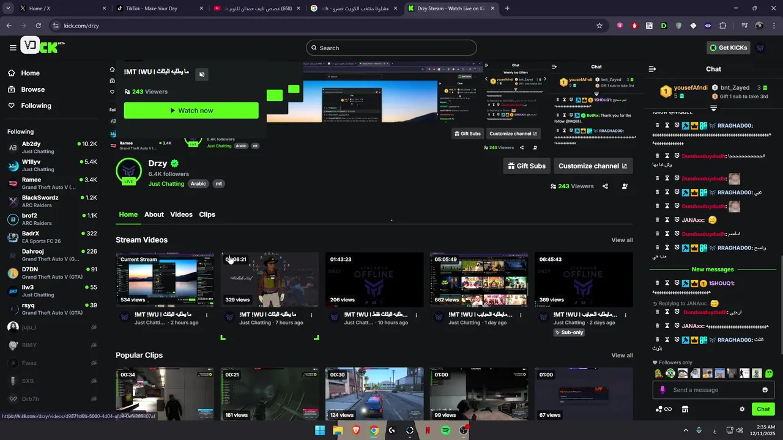Expand the top gifters leaderboard

tap(713, 108)
